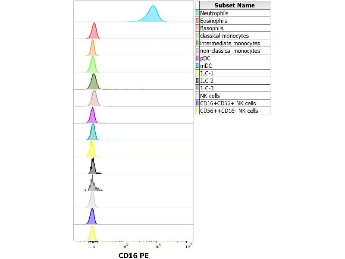
Task: Click the pink non-classical monocytes histogram
Action: pos(94,100)
